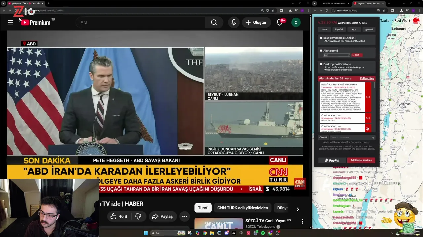
Task: Click airplane alert icon for Confrontation Line
Action: coord(368,128)
